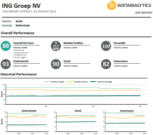Click the Industry Average legend label
This screenshot has height=135, width=153.
point(104,82)
